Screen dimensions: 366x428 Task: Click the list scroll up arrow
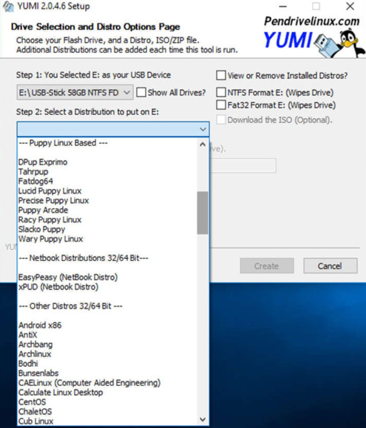202,144
